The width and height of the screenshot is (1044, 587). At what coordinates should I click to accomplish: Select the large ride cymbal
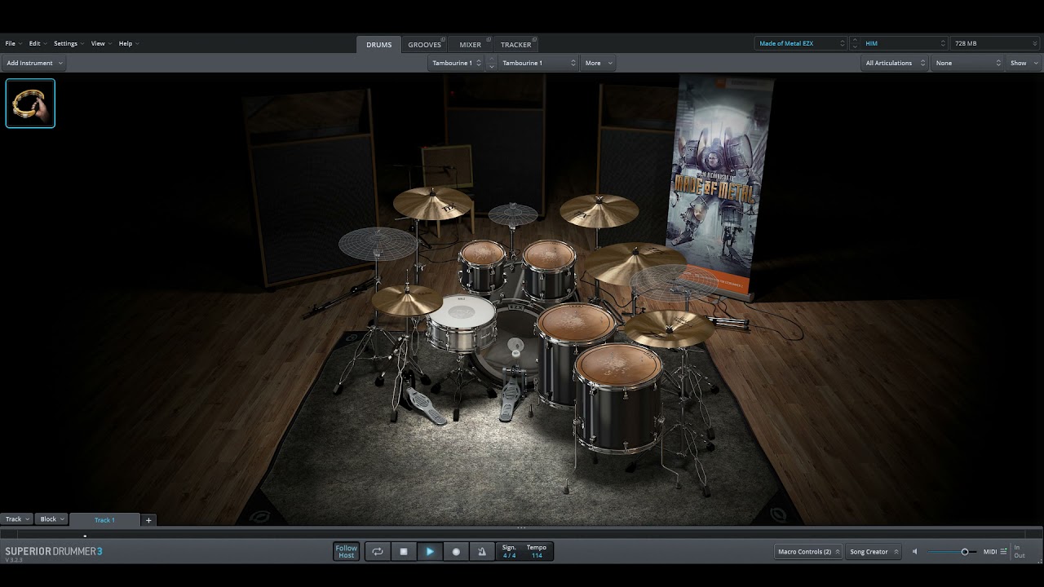(x=635, y=263)
